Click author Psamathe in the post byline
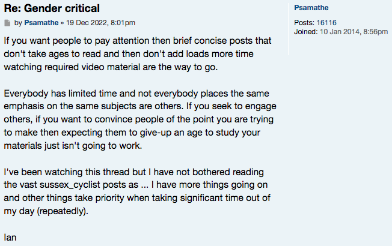This screenshot has width=392, height=246. (x=41, y=23)
